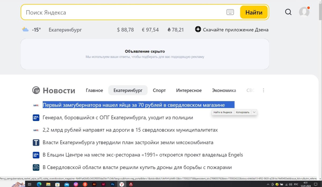The width and height of the screenshot is (322, 187).
Task: Open the three-dot news categories menu
Action: point(264,90)
